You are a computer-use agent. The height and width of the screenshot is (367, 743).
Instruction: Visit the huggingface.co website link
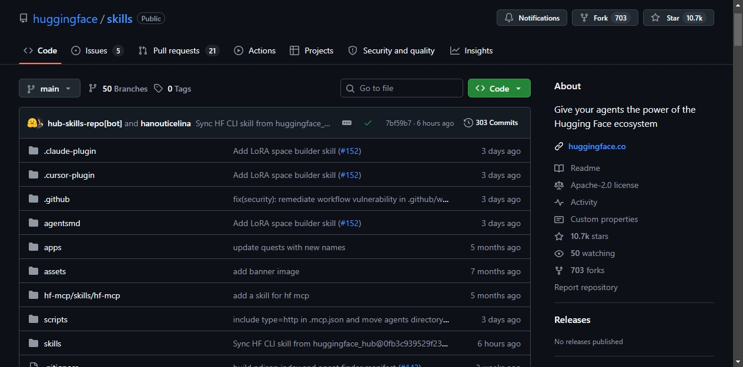[597, 146]
